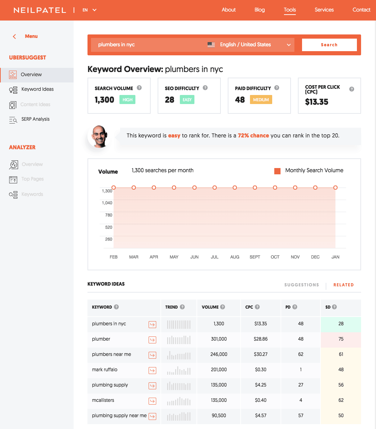Click the Analyzer Overview pulse icon

click(x=14, y=165)
